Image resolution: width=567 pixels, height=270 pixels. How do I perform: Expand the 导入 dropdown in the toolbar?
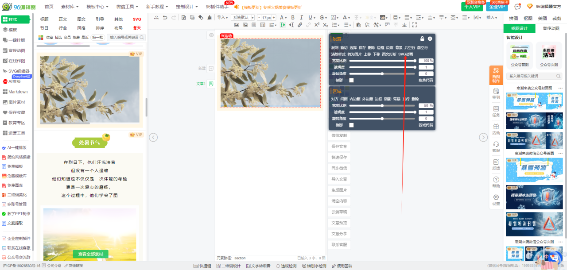[222, 18]
